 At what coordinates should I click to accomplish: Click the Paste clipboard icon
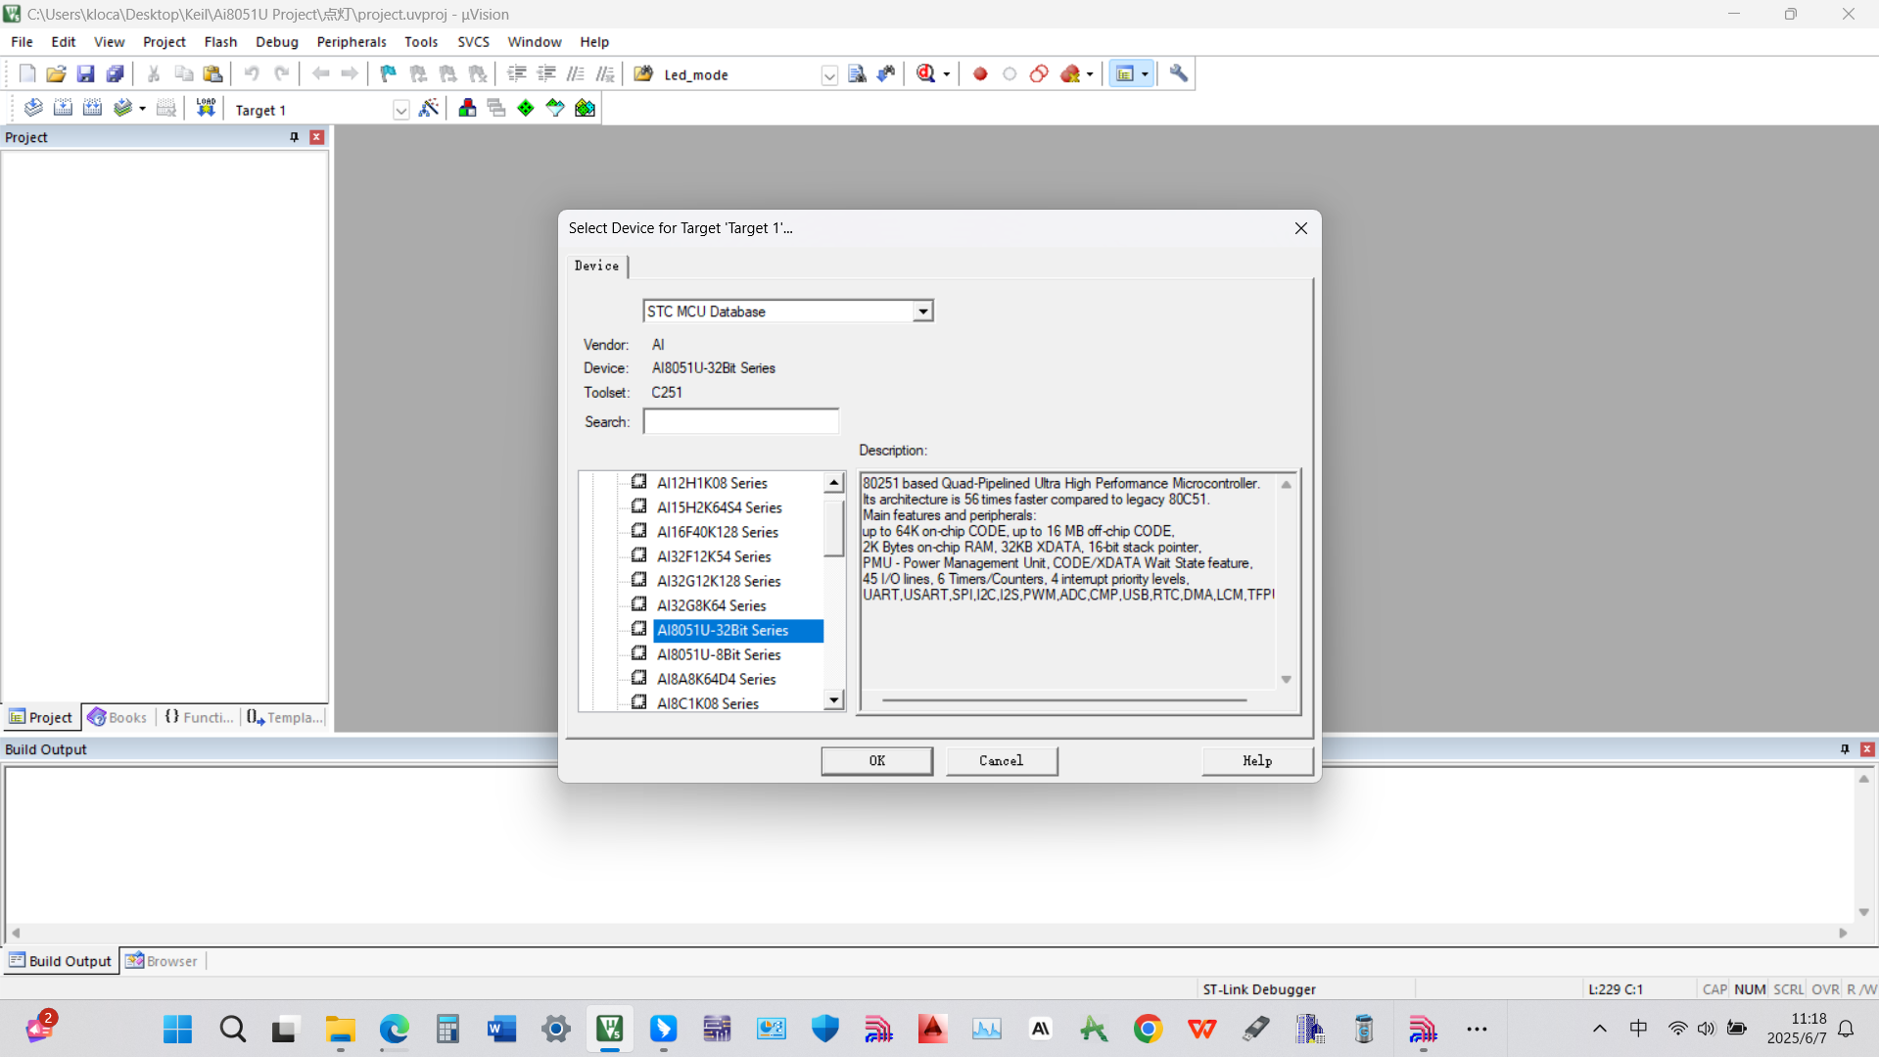(x=212, y=73)
